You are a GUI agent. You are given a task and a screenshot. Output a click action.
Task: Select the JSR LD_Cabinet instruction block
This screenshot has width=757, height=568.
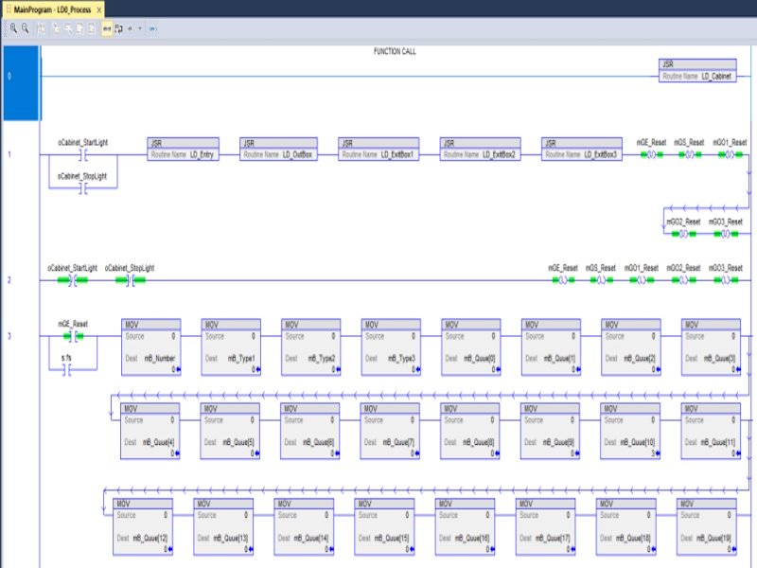tap(697, 69)
